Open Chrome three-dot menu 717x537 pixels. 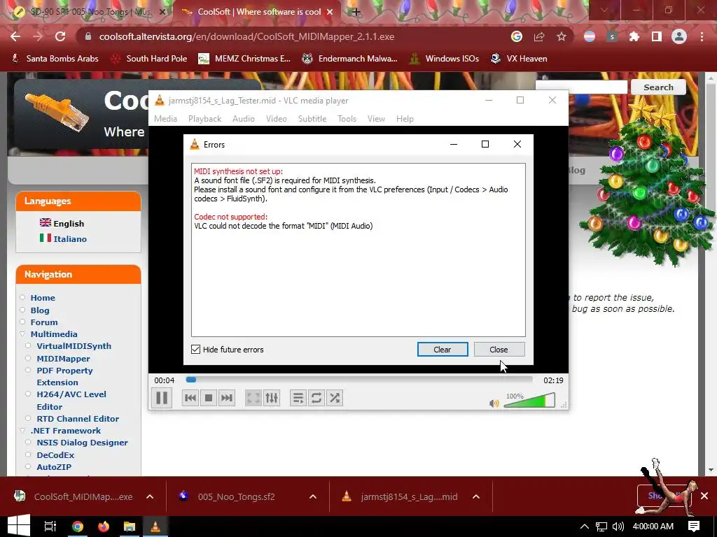[x=702, y=36]
